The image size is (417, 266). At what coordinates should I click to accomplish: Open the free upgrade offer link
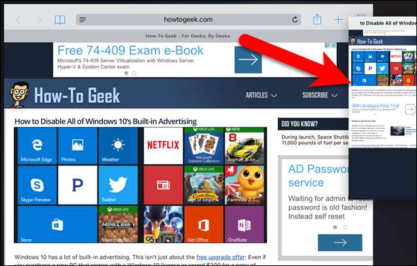tap(221, 257)
